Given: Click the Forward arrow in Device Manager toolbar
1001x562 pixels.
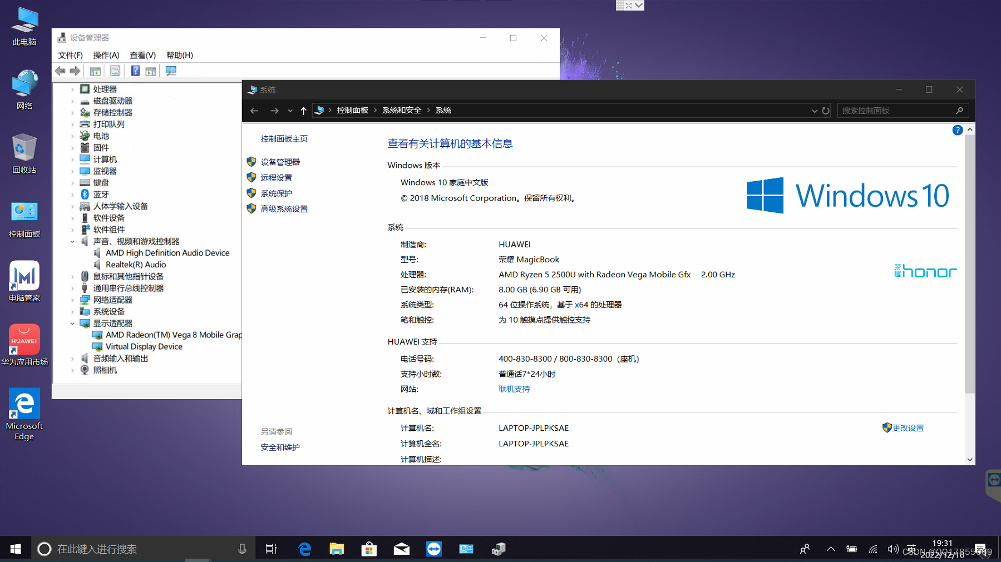Looking at the screenshot, I should coord(75,71).
